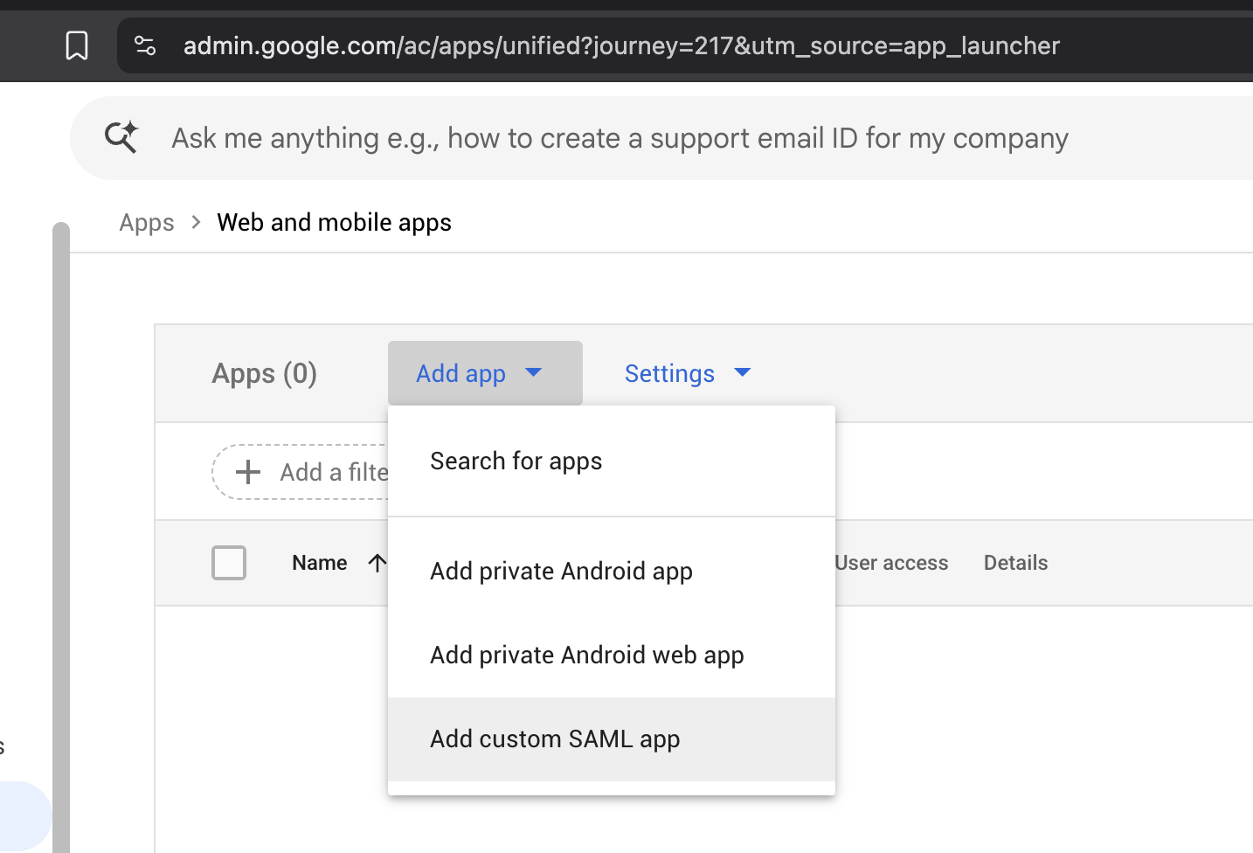Click the User access column header
Screen dimensions: 1253x853
click(891, 563)
